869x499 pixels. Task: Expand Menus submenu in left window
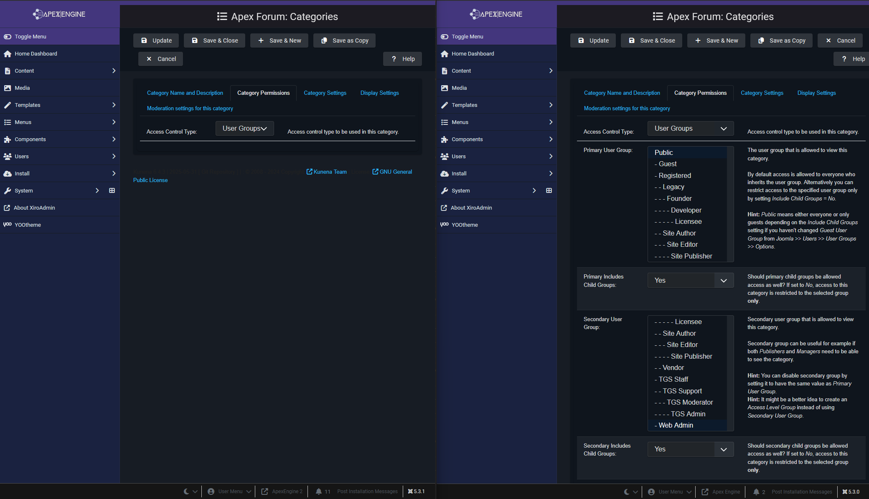pyautogui.click(x=114, y=122)
